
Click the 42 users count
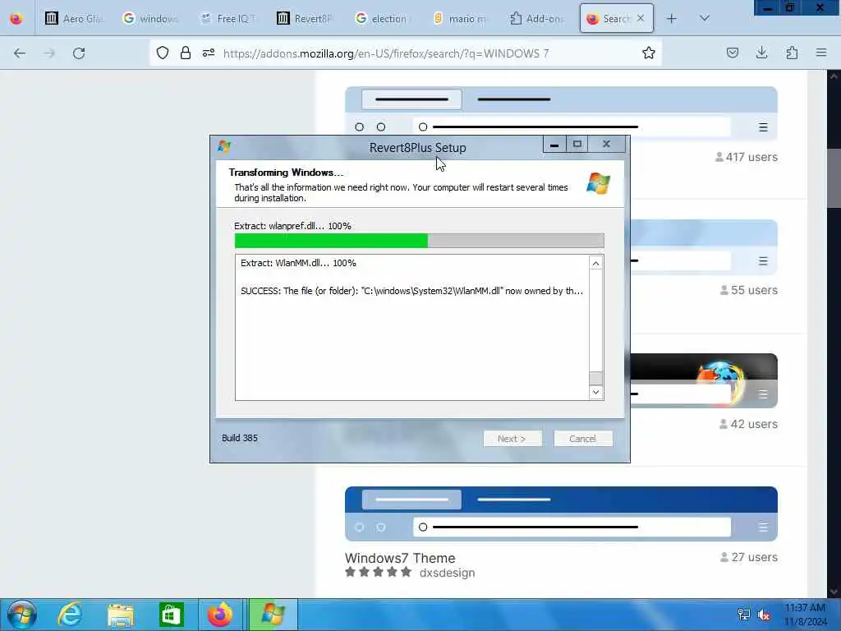tap(748, 424)
